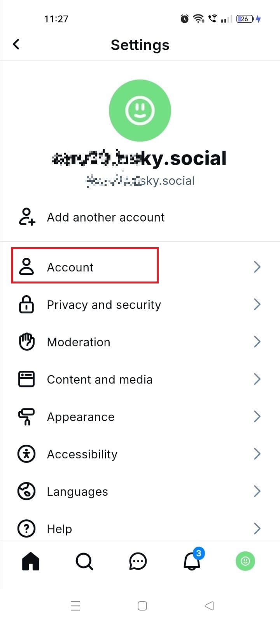The image size is (280, 623).
Task: Tap the large green profile avatar
Action: click(140, 110)
